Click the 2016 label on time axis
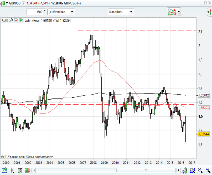 (x=181, y=163)
